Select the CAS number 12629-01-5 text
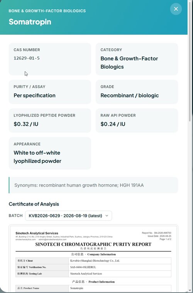 (27, 58)
